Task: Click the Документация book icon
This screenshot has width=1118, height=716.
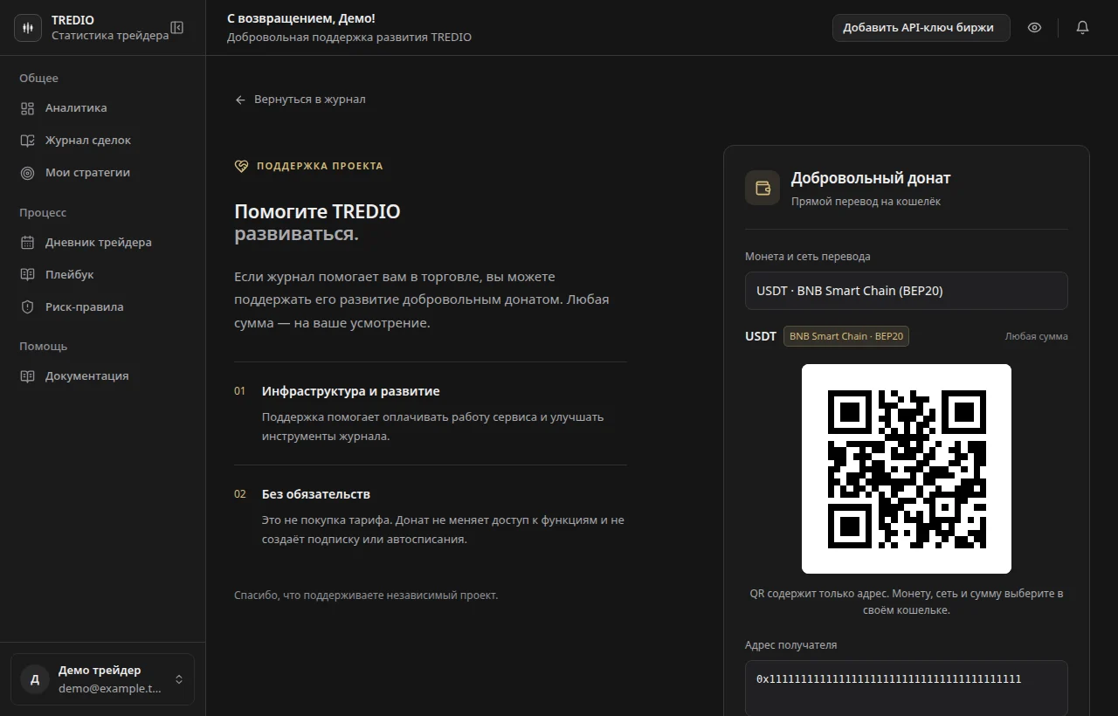Action: tap(28, 376)
